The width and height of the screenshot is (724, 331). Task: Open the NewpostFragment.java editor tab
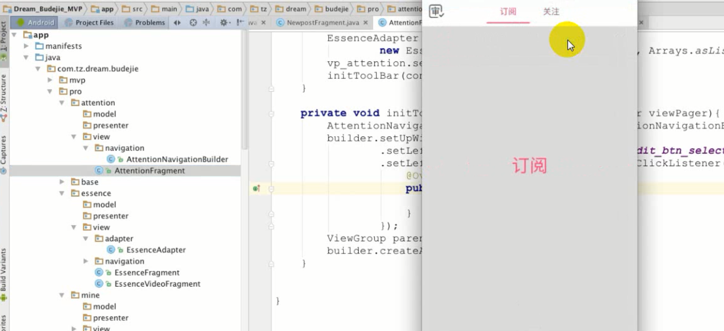[322, 23]
